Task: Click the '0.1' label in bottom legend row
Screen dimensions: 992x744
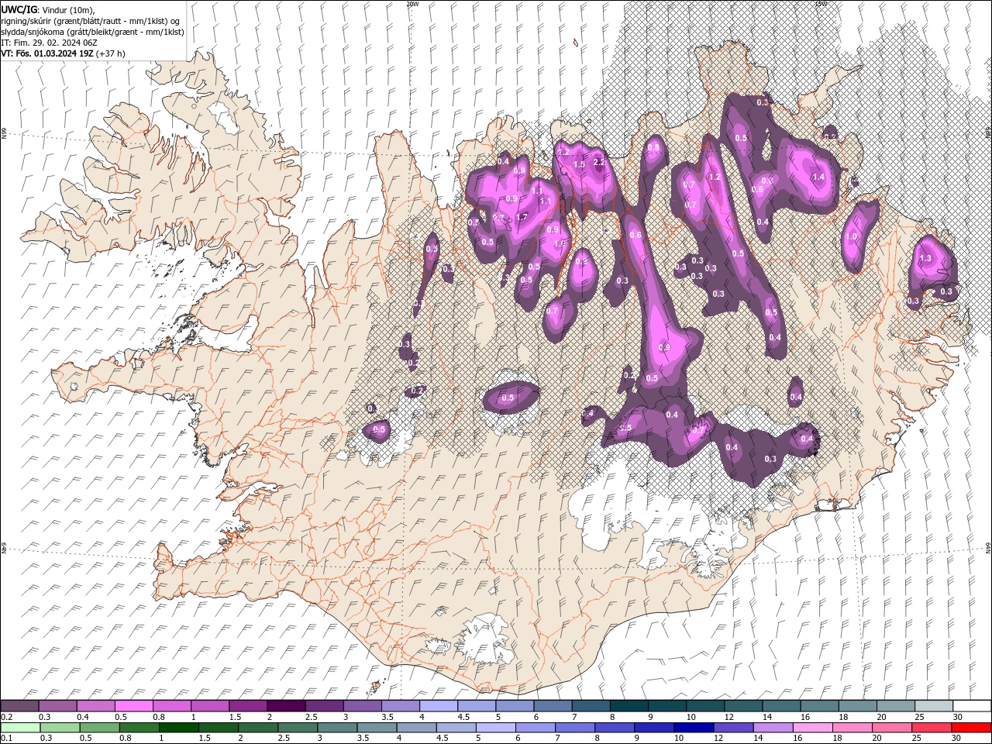Action: [6, 739]
